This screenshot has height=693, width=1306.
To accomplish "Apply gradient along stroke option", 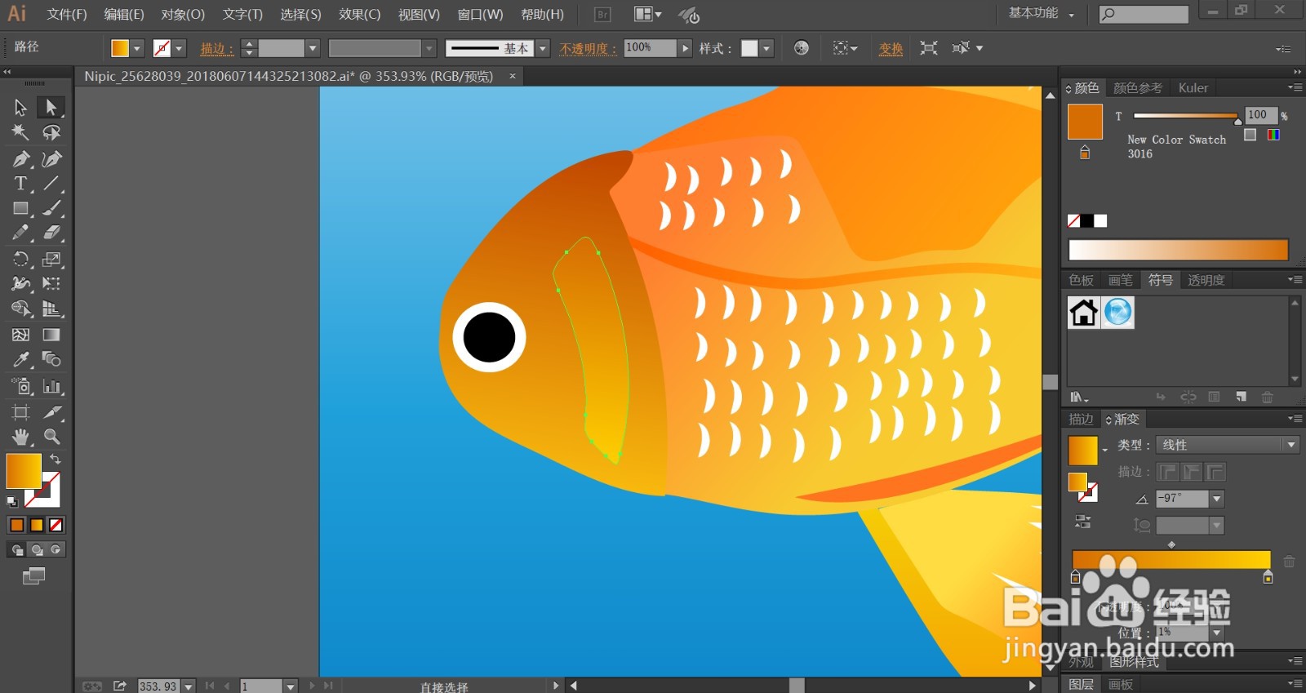I will point(1192,472).
